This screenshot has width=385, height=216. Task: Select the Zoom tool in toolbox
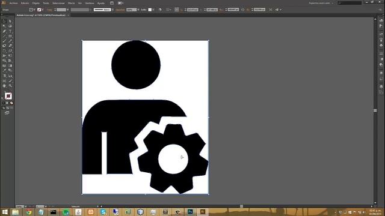[x=10, y=86]
